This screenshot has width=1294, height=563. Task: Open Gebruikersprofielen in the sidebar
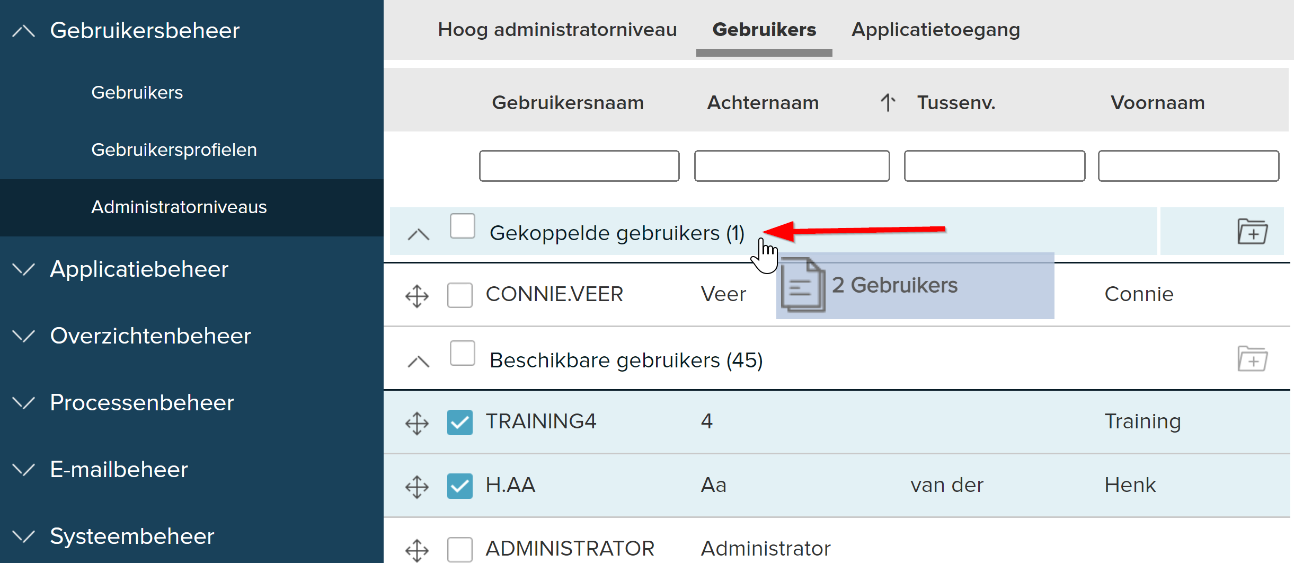pyautogui.click(x=174, y=149)
